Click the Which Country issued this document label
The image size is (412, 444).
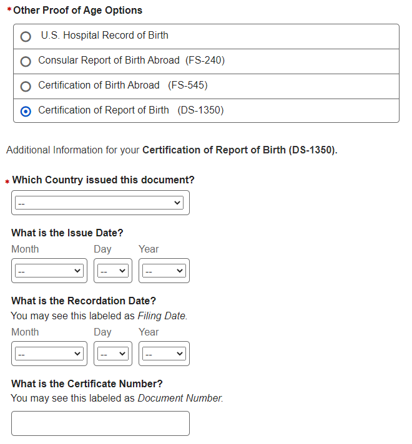[x=103, y=180]
